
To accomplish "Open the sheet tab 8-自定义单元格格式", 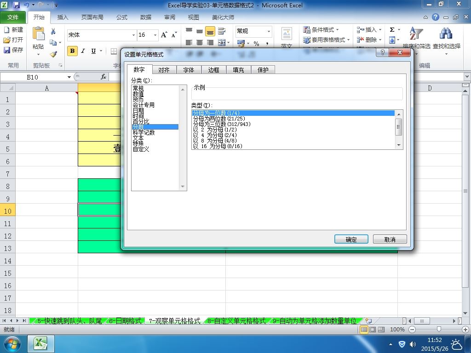I will pos(236,321).
